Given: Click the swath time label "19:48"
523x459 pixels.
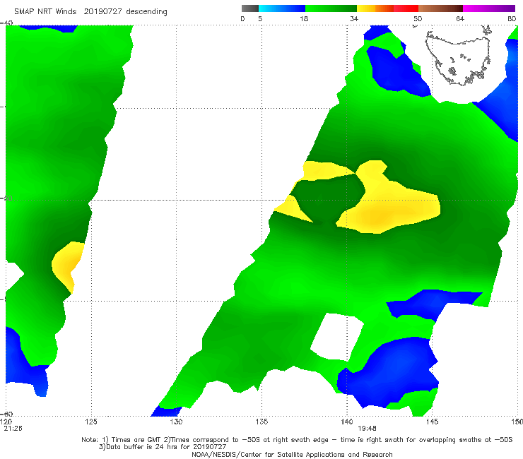Looking at the screenshot, I should pos(367,429).
